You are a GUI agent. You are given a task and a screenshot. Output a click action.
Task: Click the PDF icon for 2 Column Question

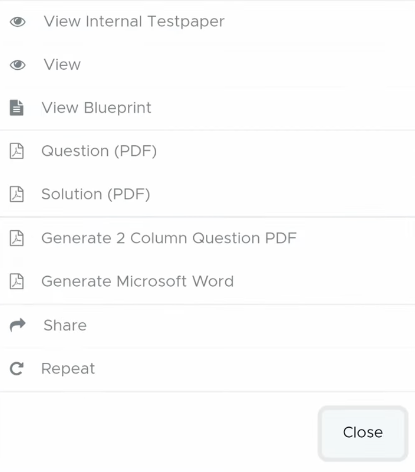click(x=17, y=238)
